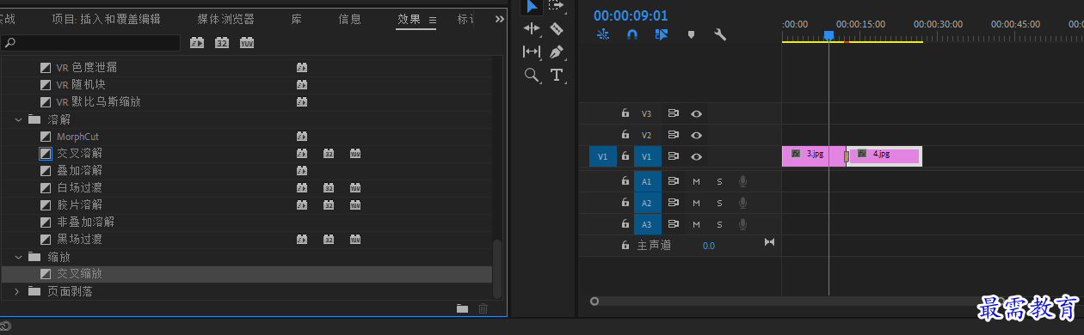Toggle lock on V2 track
Screen dimensions: 1084x335
pyautogui.click(x=625, y=135)
